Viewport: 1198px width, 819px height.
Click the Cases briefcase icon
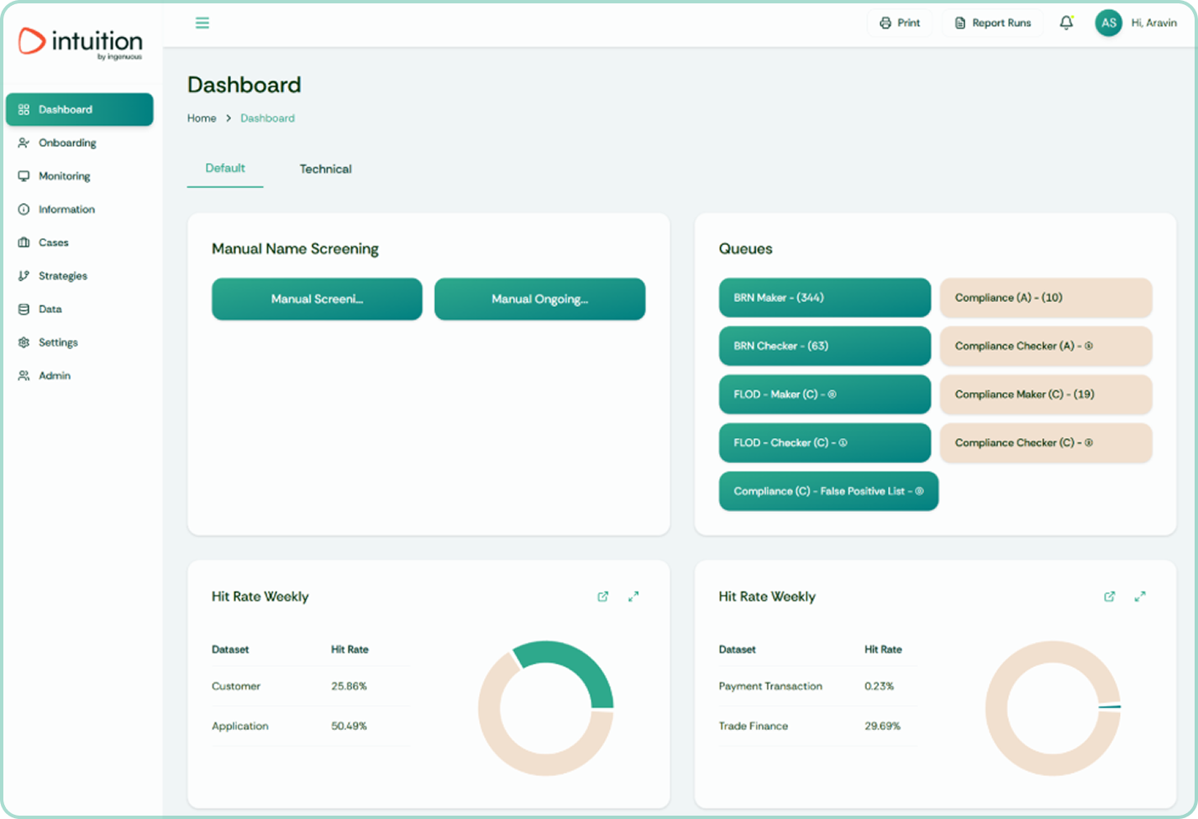[24, 243]
